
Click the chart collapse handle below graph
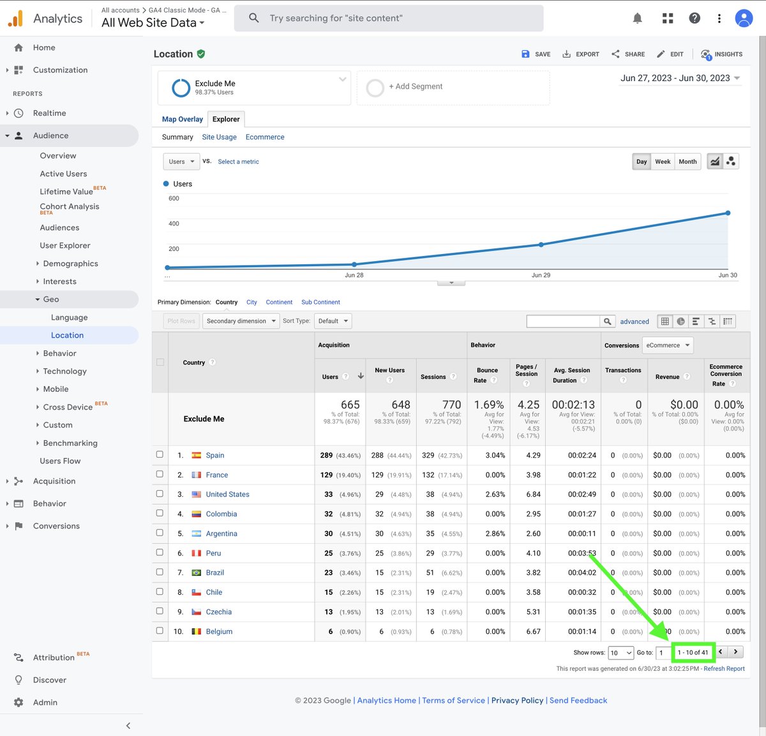pyautogui.click(x=451, y=283)
